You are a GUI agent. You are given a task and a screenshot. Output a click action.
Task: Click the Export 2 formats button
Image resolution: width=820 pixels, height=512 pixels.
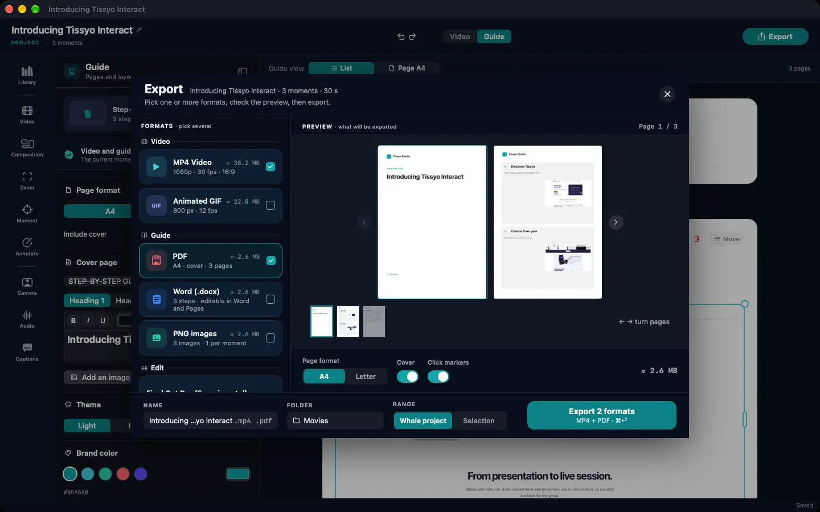click(602, 415)
